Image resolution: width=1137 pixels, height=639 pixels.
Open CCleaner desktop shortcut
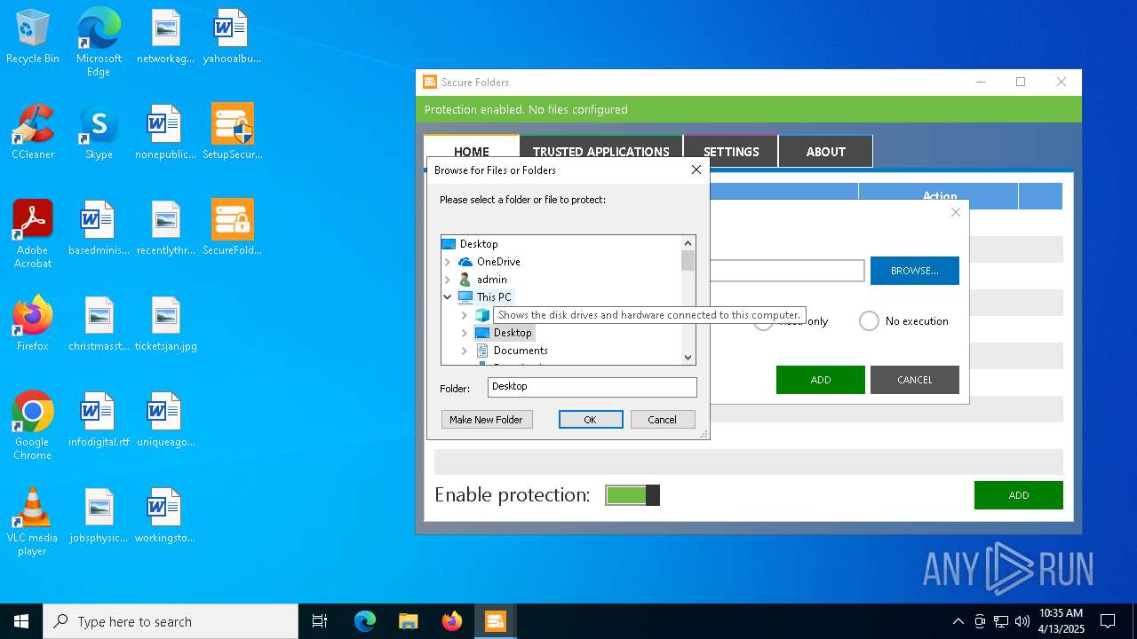click(x=33, y=133)
